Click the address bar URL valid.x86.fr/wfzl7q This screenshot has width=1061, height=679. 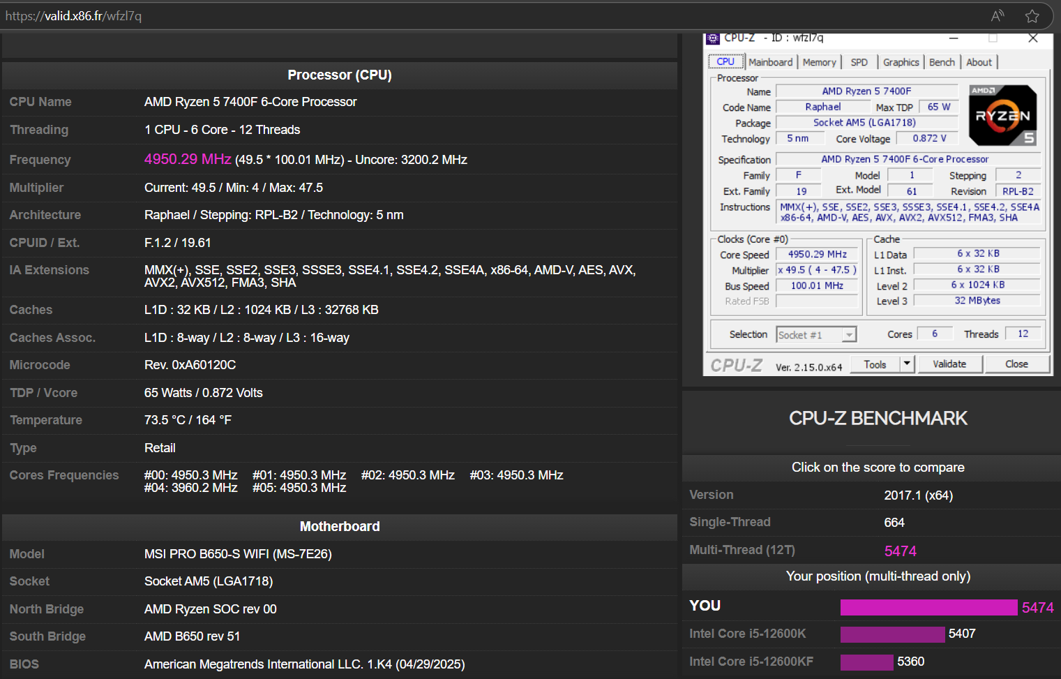(73, 16)
